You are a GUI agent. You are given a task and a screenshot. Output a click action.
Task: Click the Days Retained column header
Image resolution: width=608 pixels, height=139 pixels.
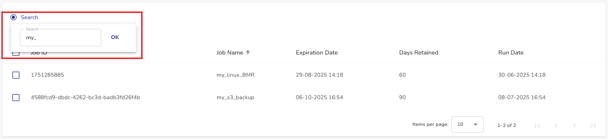(x=418, y=53)
